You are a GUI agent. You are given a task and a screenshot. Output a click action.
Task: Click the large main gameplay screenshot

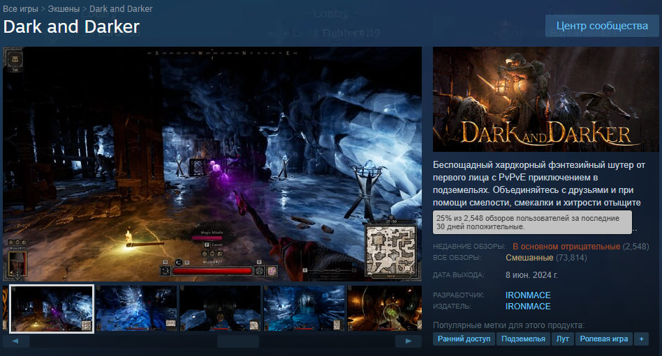tap(212, 164)
